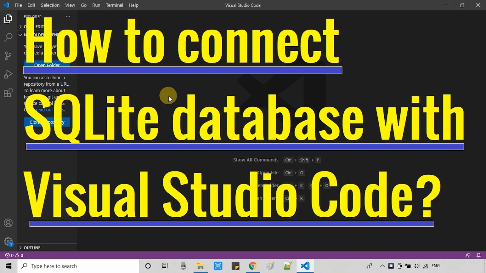The height and width of the screenshot is (273, 486).
Task: Open the Source Control view
Action: click(8, 56)
